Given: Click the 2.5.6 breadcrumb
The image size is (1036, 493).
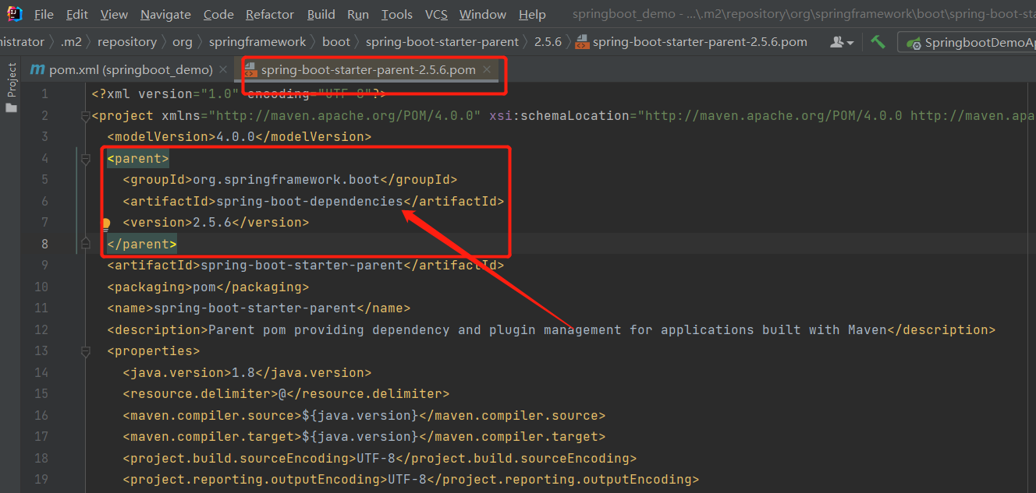Looking at the screenshot, I should (548, 42).
